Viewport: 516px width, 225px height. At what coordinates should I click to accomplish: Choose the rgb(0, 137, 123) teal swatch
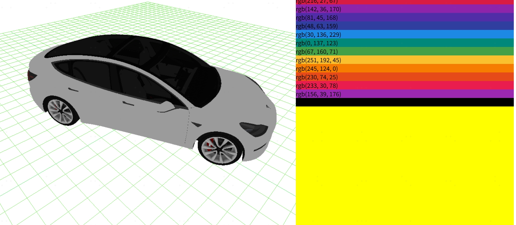pyautogui.click(x=405, y=43)
